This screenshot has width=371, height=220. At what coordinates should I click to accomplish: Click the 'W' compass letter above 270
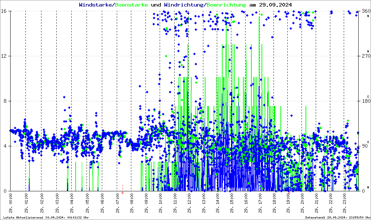[x=368, y=51]
